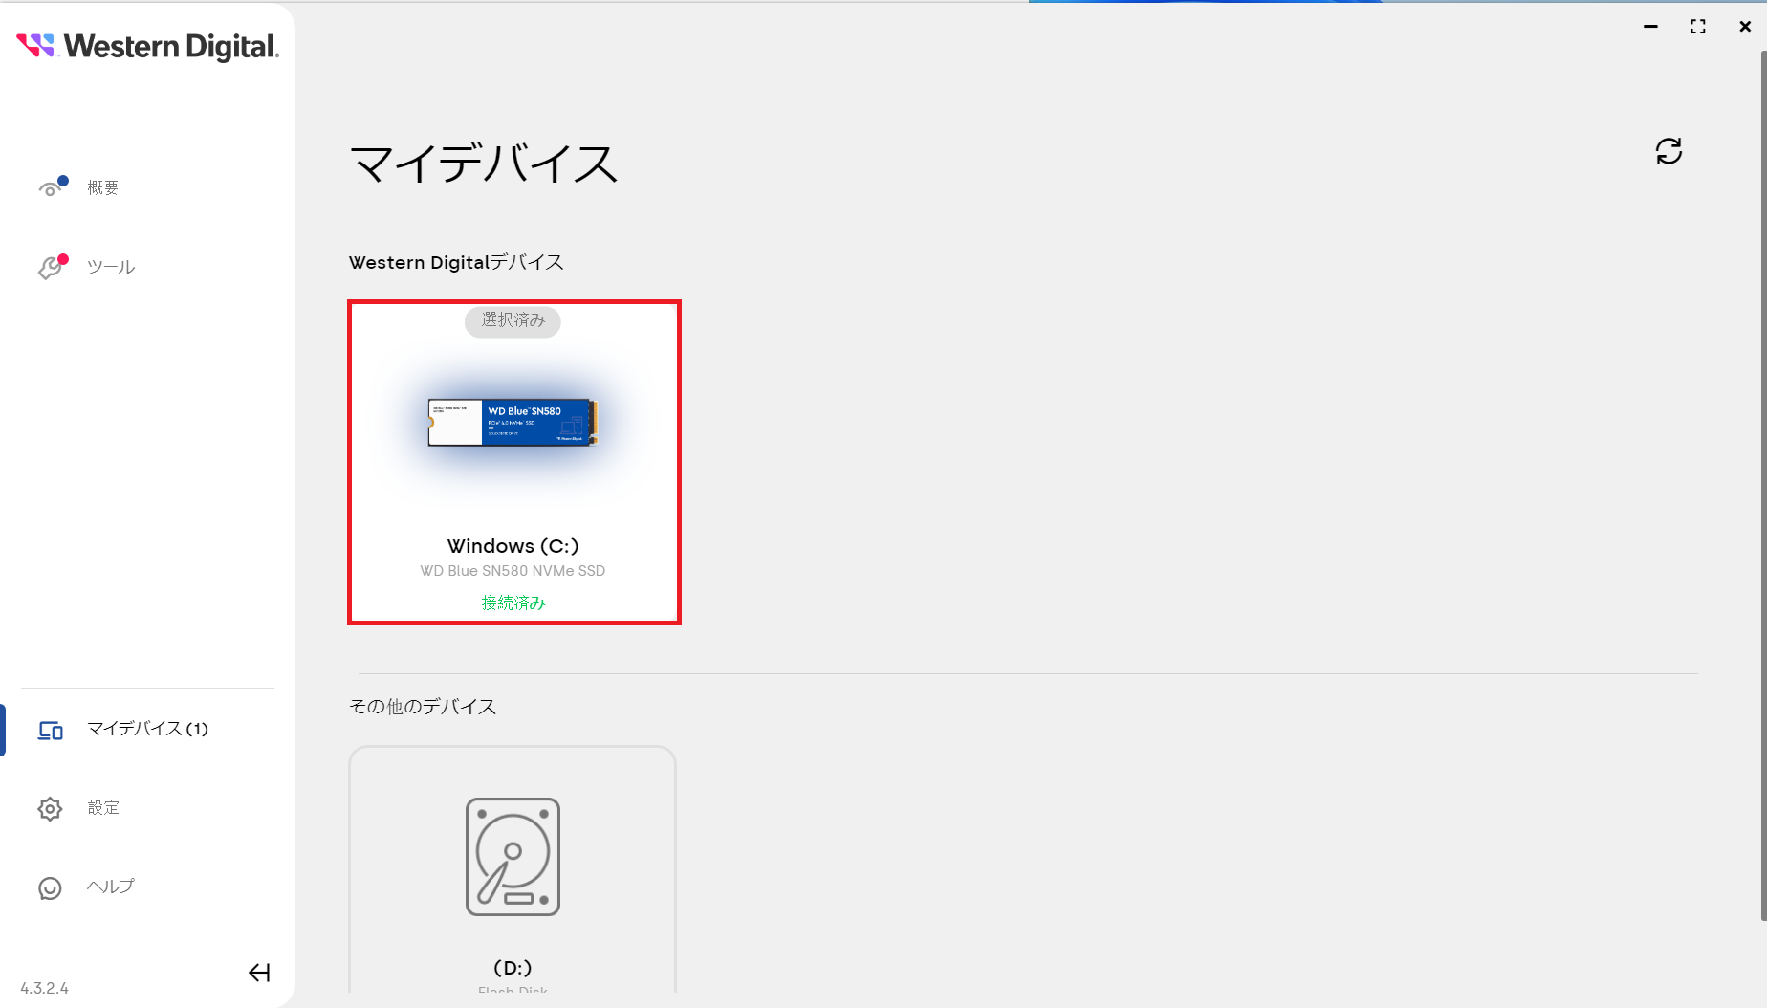This screenshot has width=1767, height=1008.
Task: Open 設定 settings menu item
Action: 103,808
